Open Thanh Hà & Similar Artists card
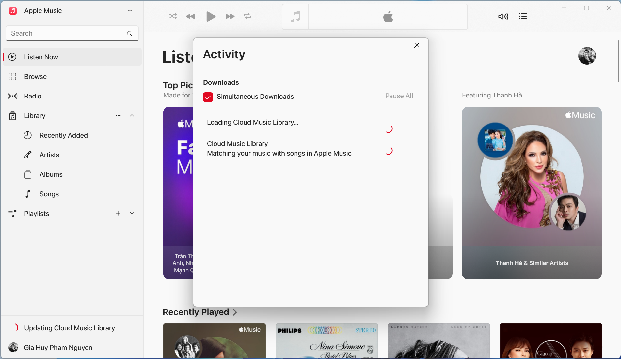Viewport: 621px width, 359px height. pos(532,193)
